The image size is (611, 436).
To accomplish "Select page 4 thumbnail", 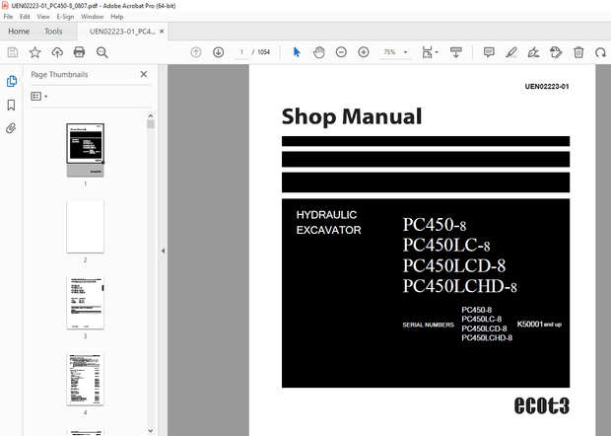I will (86, 379).
